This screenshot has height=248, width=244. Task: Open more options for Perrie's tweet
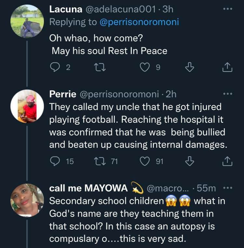coord(228,94)
